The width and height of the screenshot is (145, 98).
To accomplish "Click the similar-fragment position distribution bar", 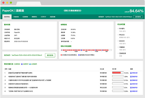I will [x=86, y=50].
